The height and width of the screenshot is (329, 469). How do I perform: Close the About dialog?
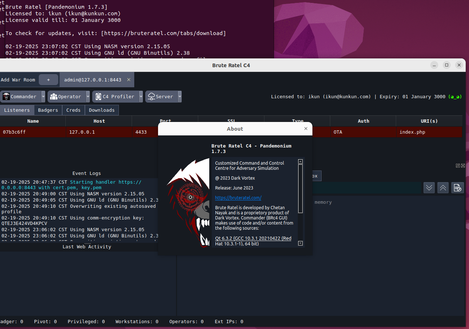[306, 129]
